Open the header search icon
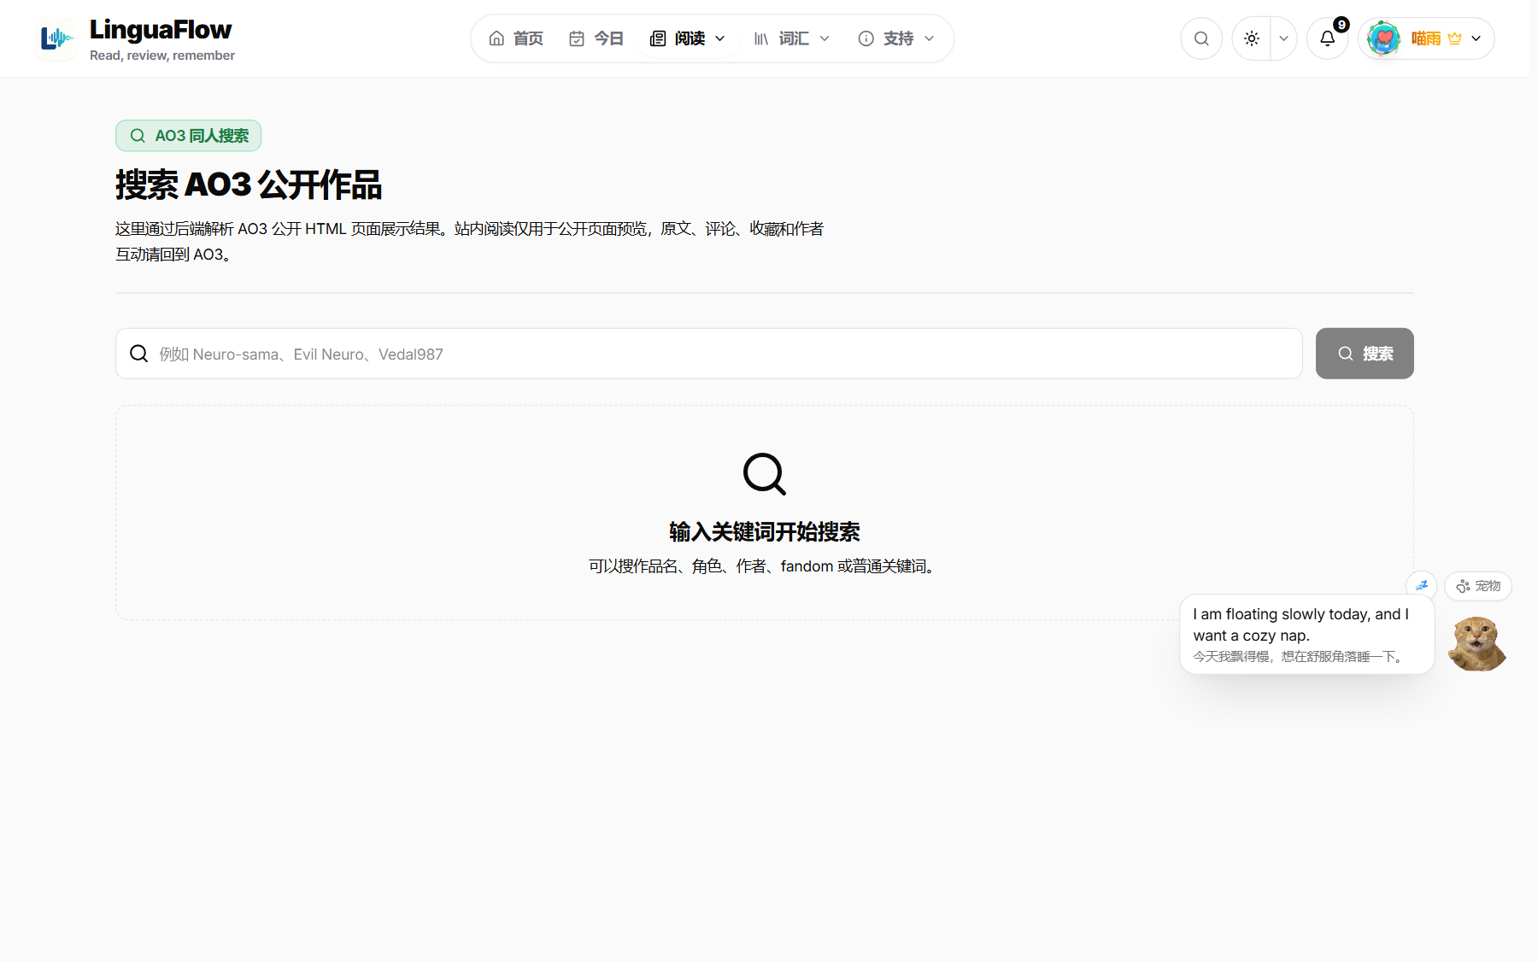The width and height of the screenshot is (1538, 961). tap(1201, 38)
